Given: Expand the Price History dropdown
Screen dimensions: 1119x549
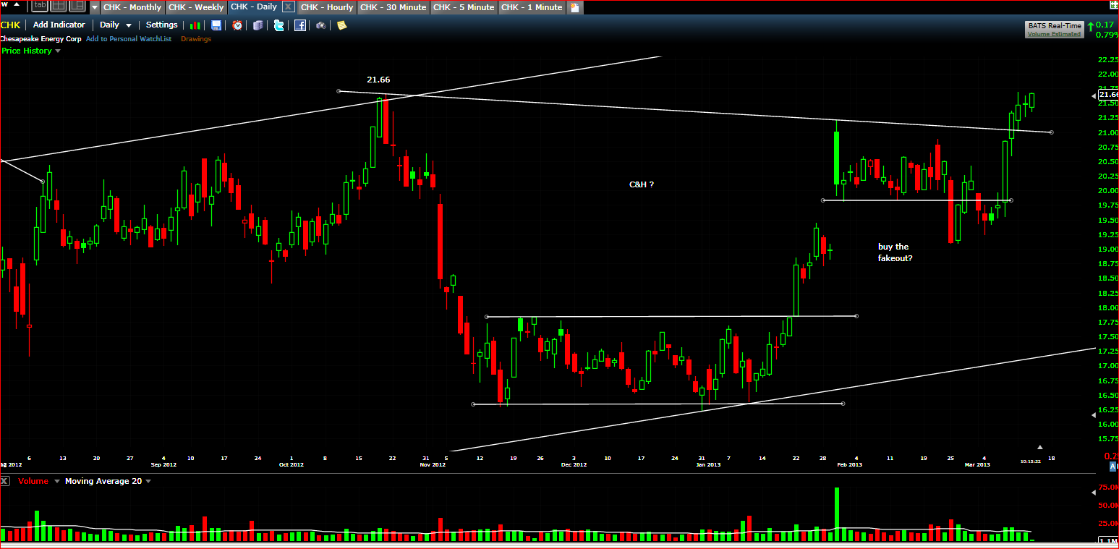Looking at the screenshot, I should pyautogui.click(x=58, y=51).
